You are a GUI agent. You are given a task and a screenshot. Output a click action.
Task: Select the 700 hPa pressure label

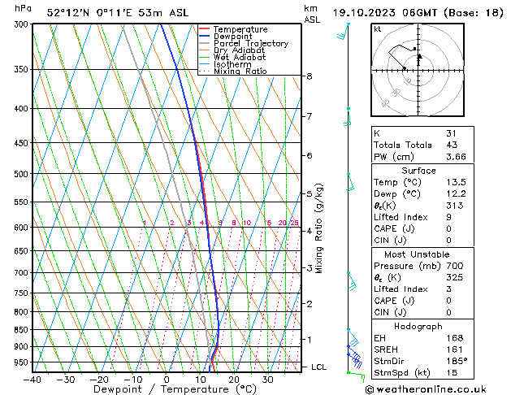click(23, 273)
